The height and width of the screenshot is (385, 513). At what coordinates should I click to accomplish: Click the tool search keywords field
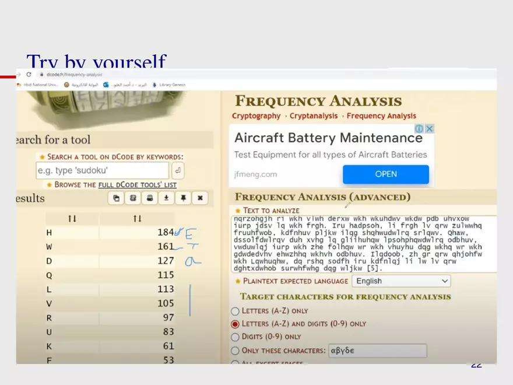(102, 171)
